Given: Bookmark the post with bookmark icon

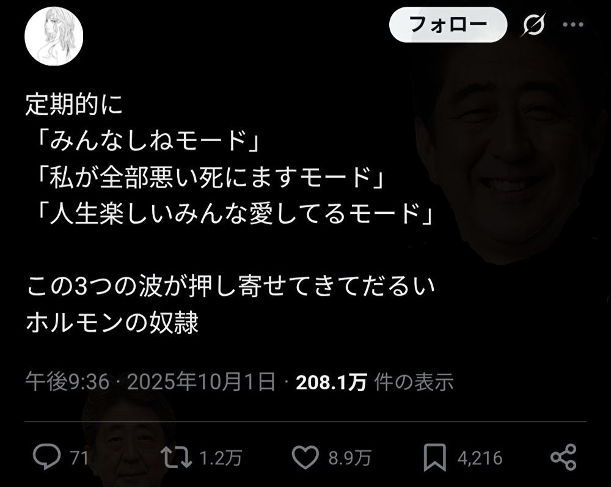Looking at the screenshot, I should [434, 457].
